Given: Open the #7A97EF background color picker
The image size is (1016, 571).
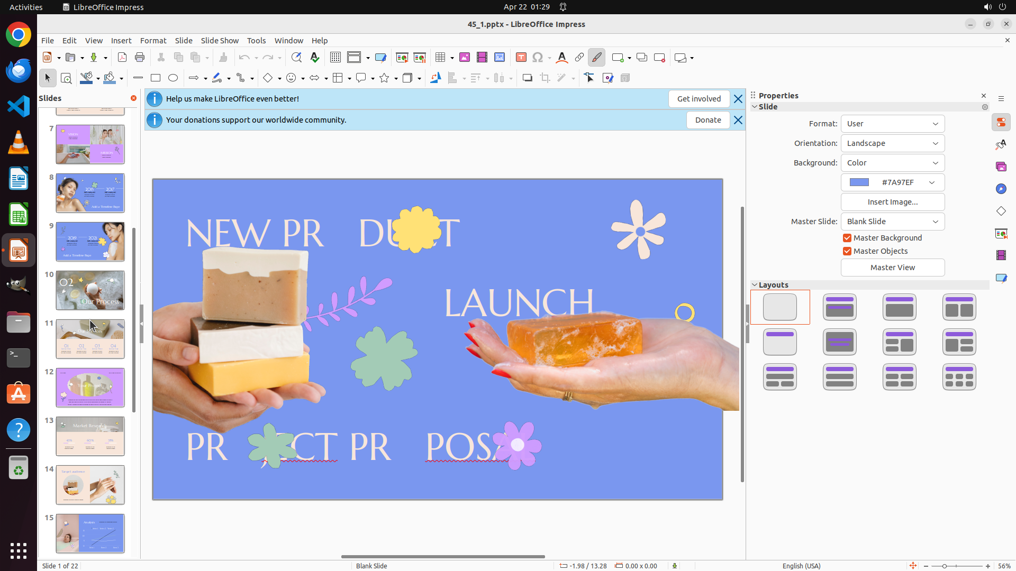Looking at the screenshot, I should tap(892, 182).
